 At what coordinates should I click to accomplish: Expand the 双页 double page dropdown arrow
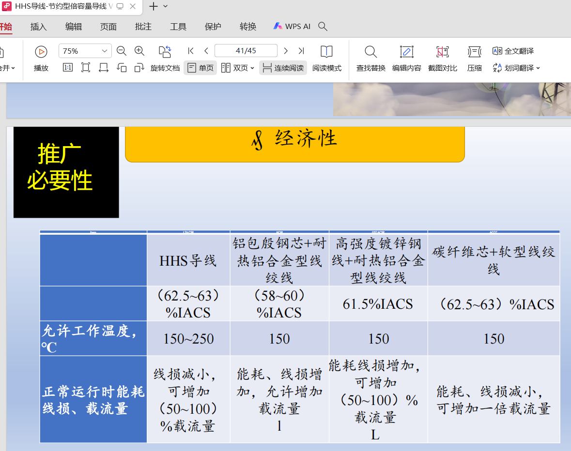click(x=252, y=68)
